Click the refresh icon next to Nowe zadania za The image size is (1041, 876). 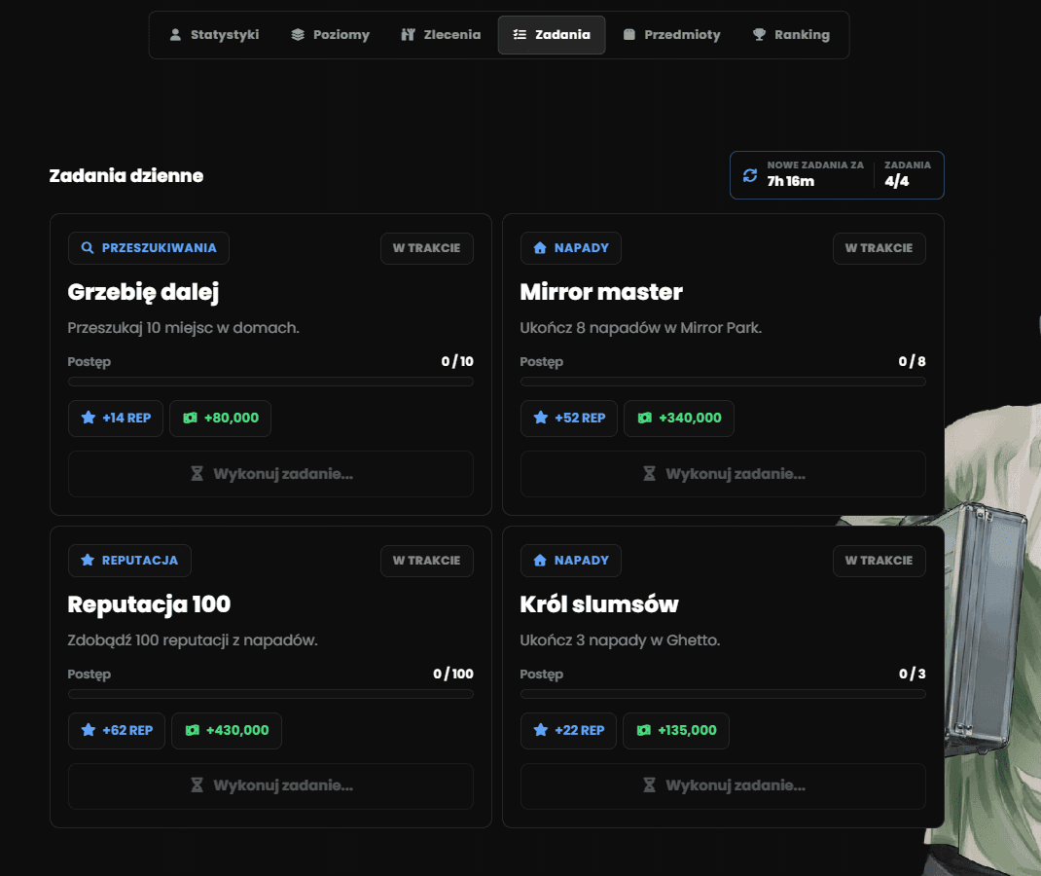(x=750, y=175)
